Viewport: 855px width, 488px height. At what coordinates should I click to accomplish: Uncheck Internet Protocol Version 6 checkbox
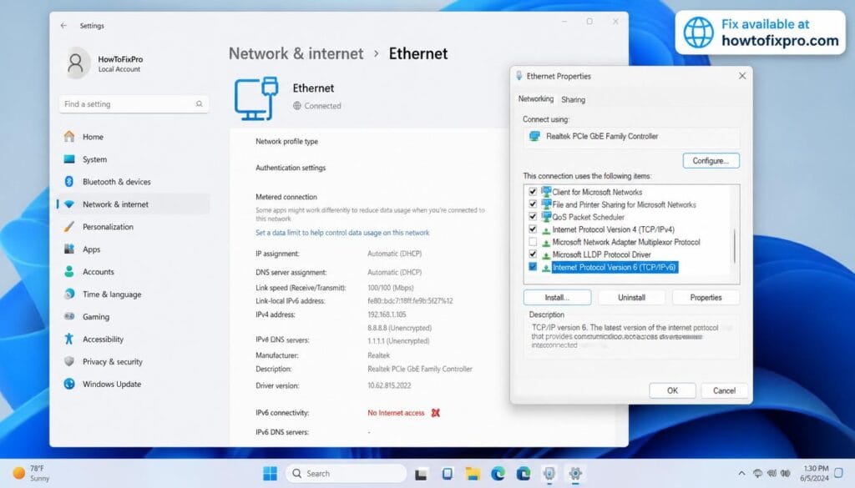point(533,267)
